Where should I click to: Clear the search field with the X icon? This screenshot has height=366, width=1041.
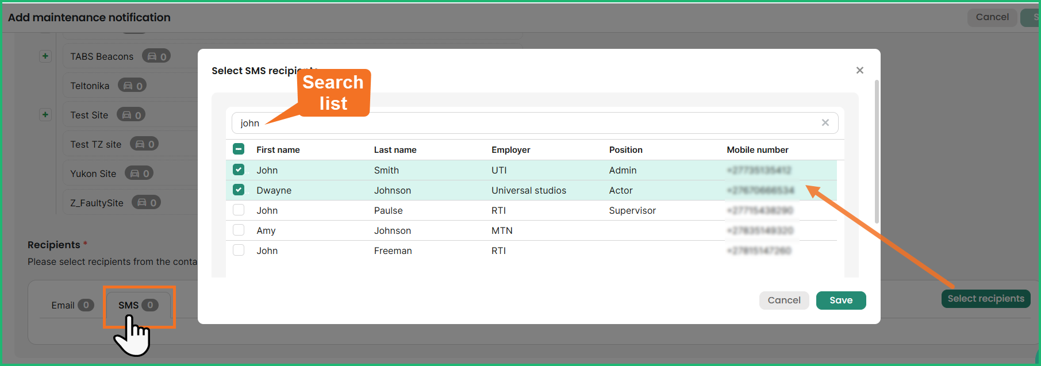pos(825,123)
